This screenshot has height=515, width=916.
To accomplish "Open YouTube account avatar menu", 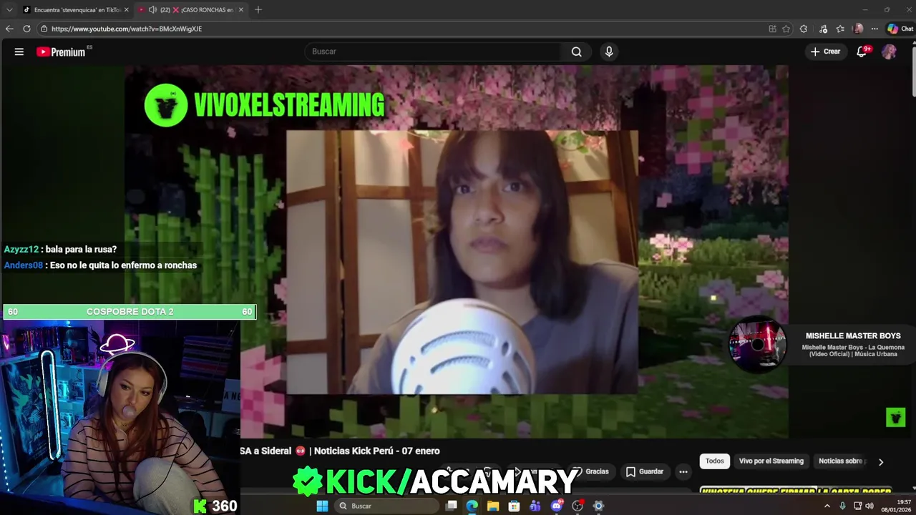I will 889,51.
